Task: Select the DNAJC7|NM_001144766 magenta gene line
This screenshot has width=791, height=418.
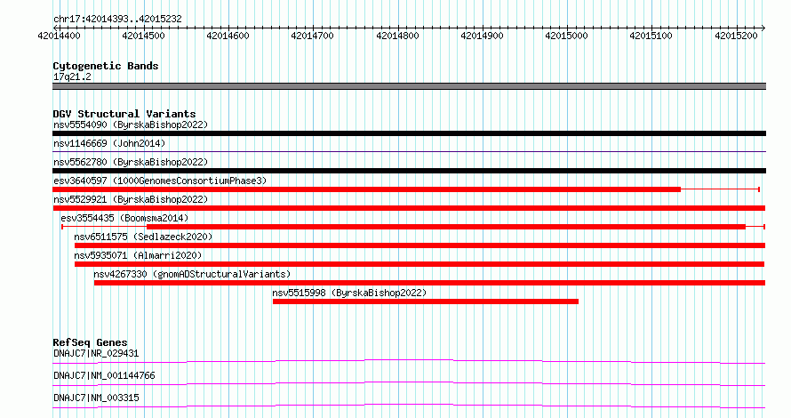Action: tap(409, 383)
